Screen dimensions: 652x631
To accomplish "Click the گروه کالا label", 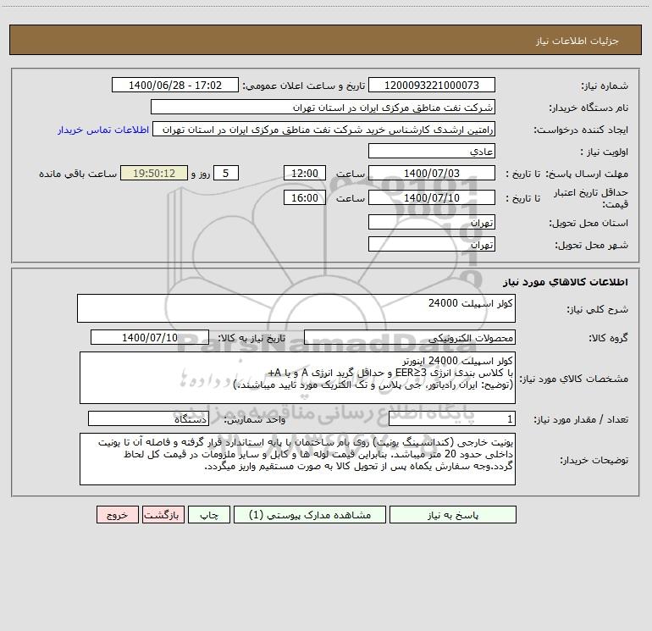I will (608, 338).
